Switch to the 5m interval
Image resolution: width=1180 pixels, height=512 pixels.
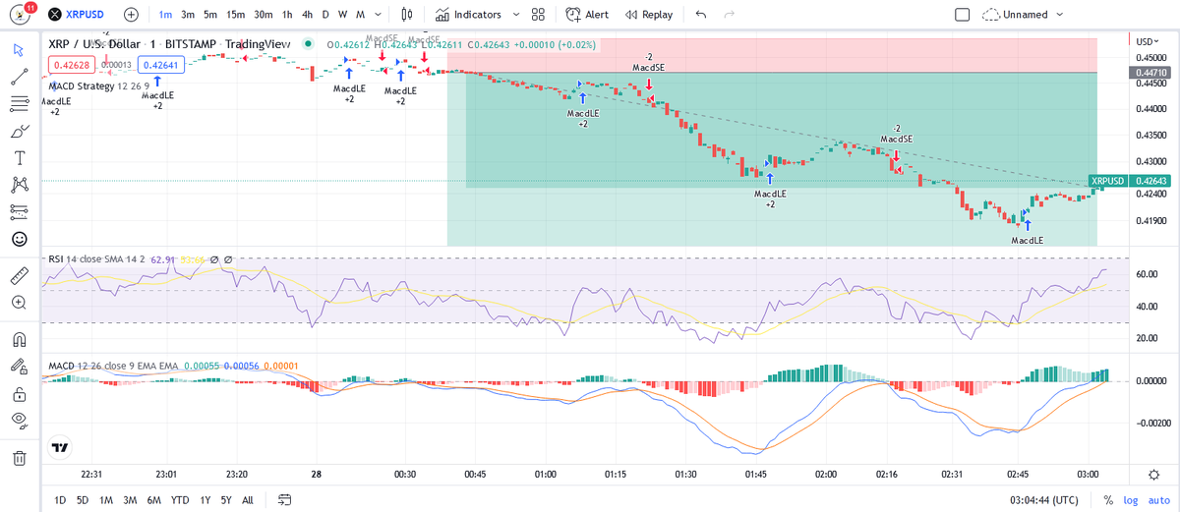[210, 15]
